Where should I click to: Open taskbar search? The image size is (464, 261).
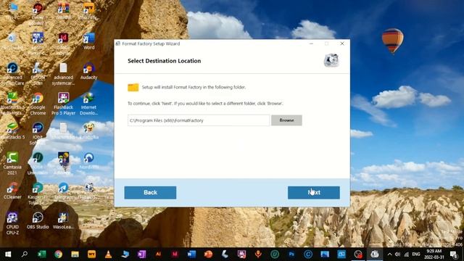(25, 254)
